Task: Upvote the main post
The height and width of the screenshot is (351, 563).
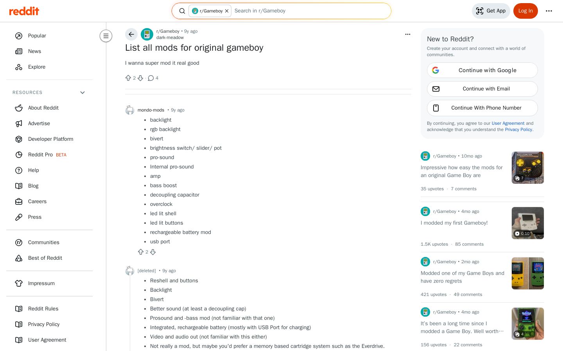Action: (128, 78)
